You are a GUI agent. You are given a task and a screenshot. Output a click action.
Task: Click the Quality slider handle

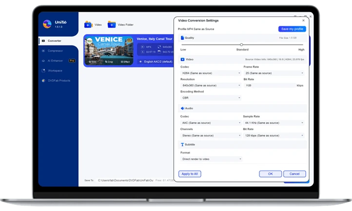tap(241, 45)
